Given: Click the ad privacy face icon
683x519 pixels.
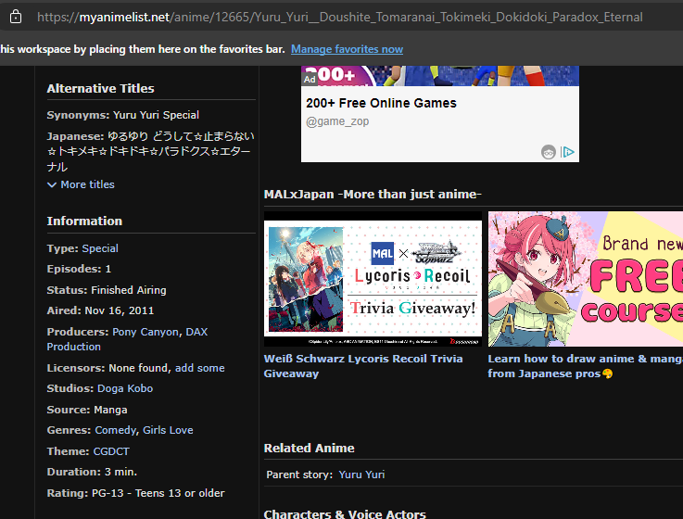Looking at the screenshot, I should pos(549,152).
